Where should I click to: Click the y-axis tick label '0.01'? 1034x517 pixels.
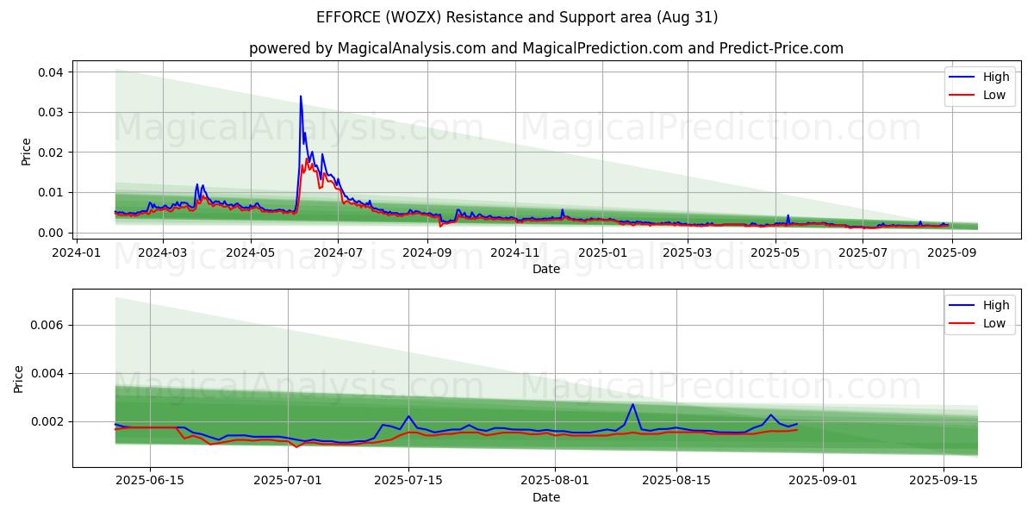(x=50, y=192)
